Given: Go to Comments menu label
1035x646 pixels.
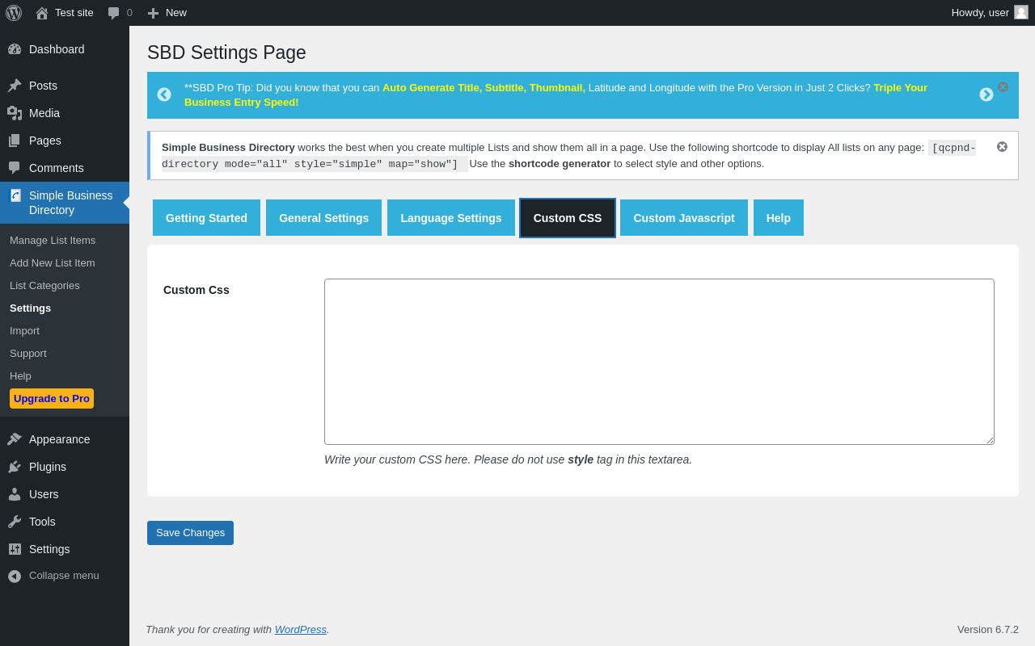Looking at the screenshot, I should point(57,168).
